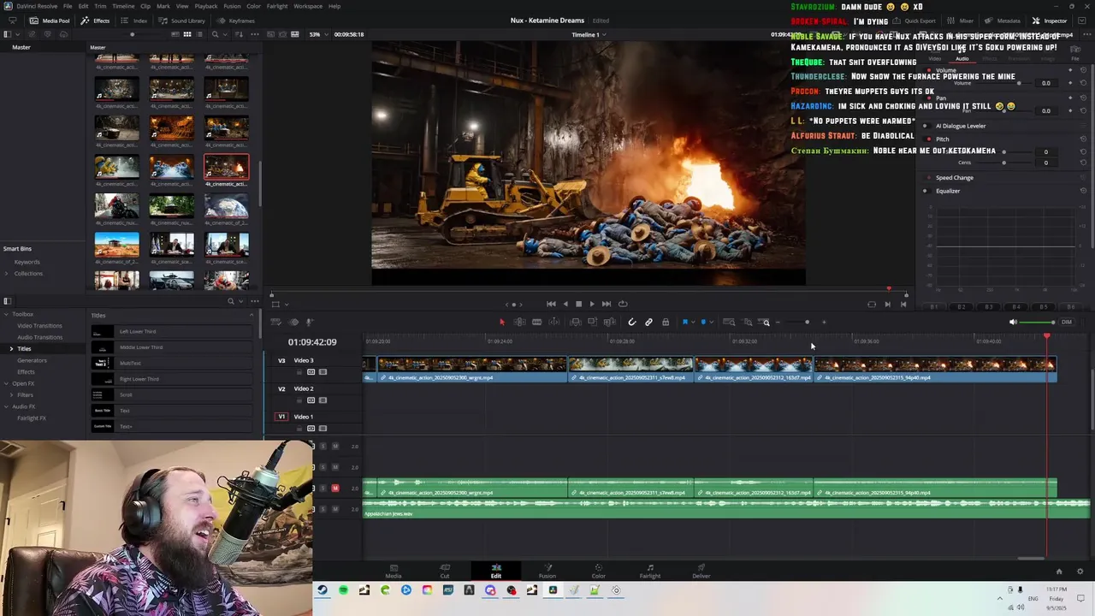
Task: Adjust the media pool thumbnail size slider
Action: (x=132, y=34)
